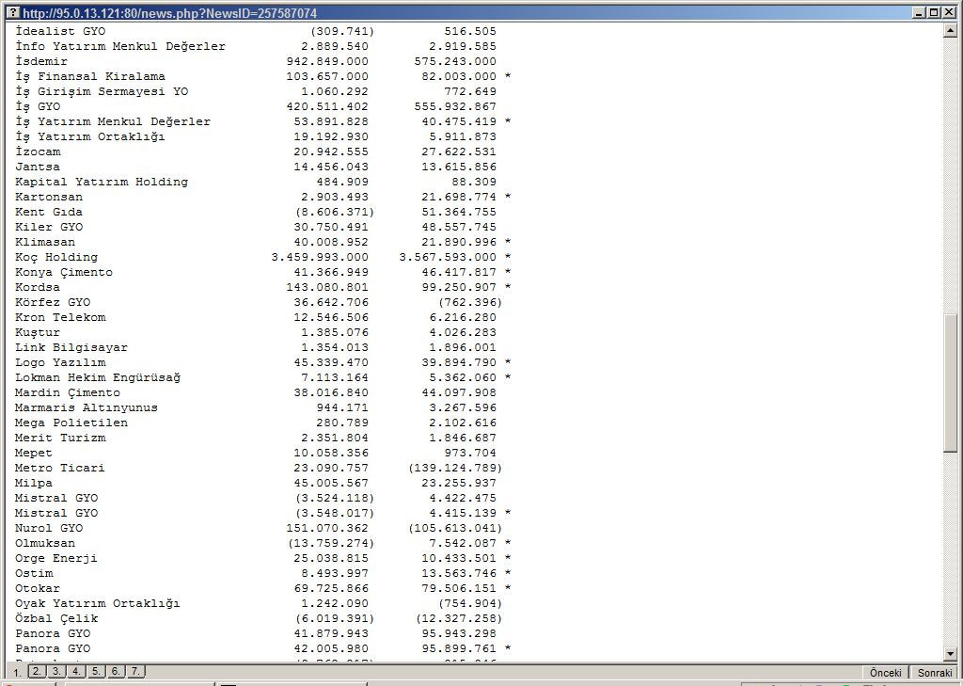Select Konya Çimento text

tap(64, 272)
